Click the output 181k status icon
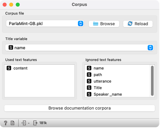 click(x=36, y=123)
